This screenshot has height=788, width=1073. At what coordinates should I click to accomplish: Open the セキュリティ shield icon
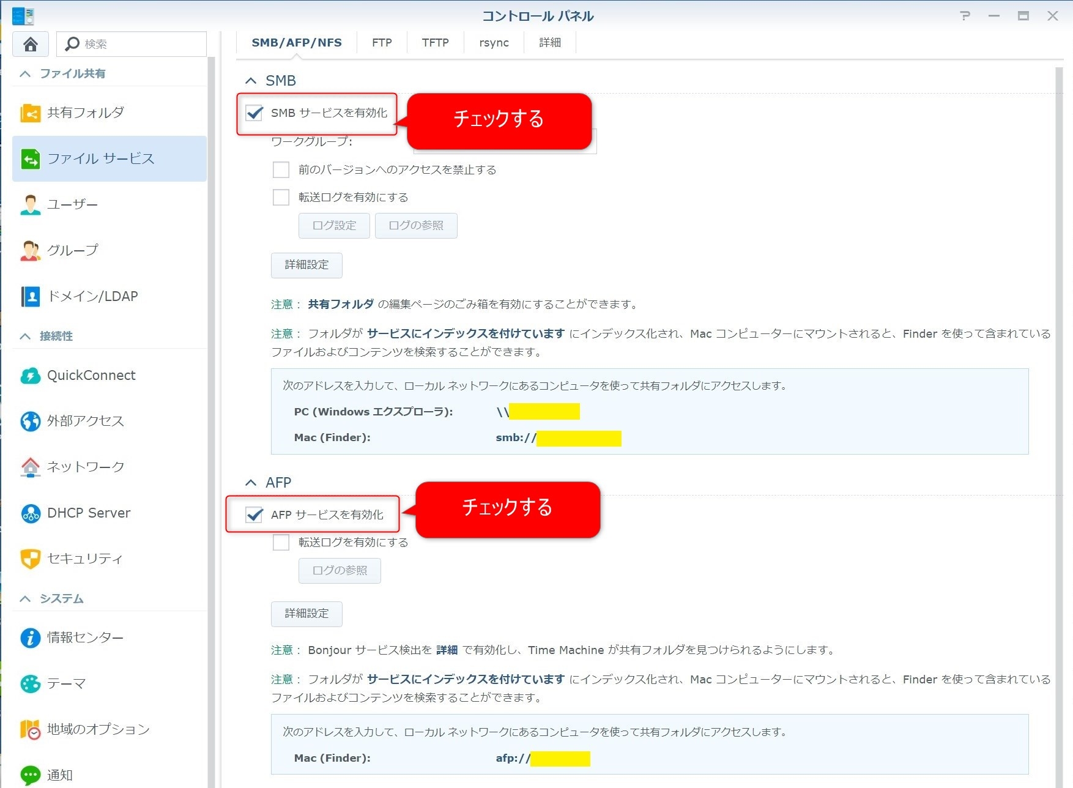pos(30,559)
